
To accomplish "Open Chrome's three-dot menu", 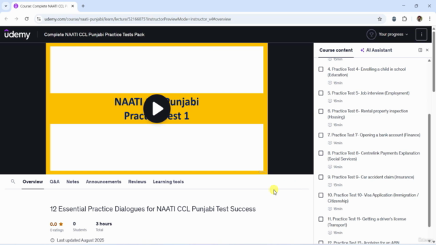I will [430, 19].
